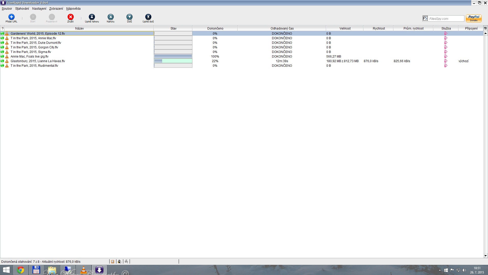Image resolution: width=488 pixels, height=275 pixels.
Task: Open the column chooser at table corner
Action: [x=485, y=28]
